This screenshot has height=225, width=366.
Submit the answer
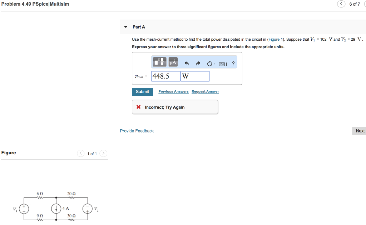(x=142, y=92)
